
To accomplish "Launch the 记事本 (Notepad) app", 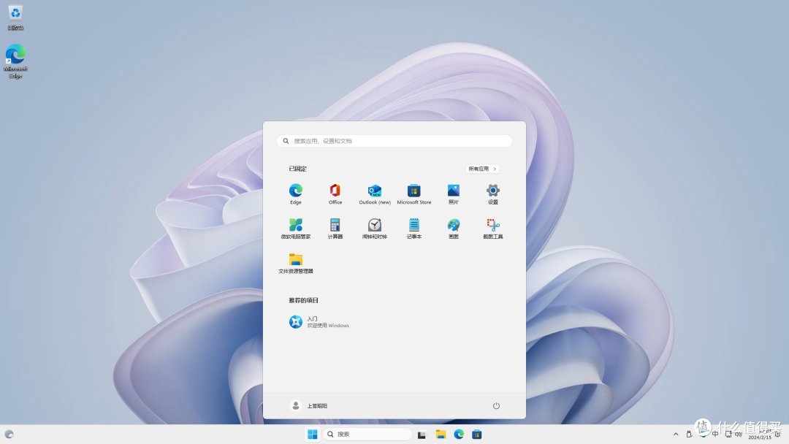I will point(414,229).
